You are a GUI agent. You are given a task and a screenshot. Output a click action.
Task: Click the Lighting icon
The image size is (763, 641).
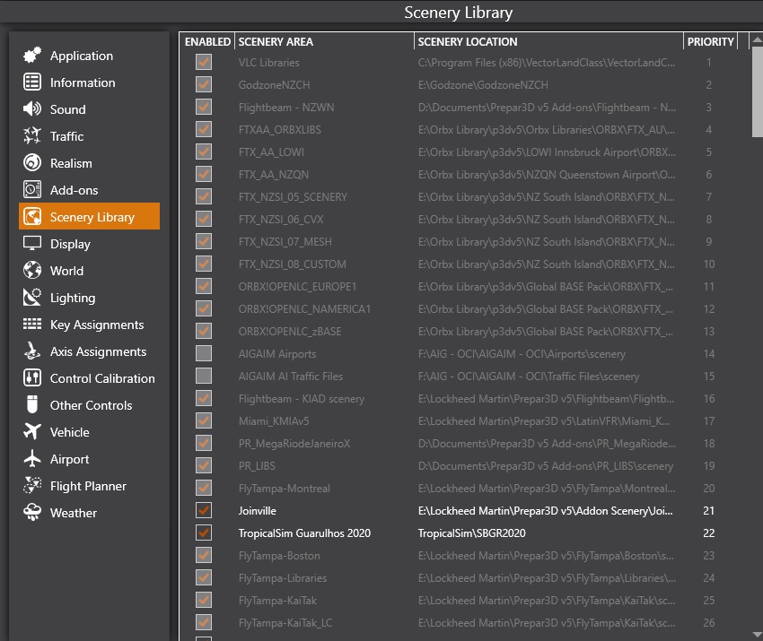tap(32, 298)
